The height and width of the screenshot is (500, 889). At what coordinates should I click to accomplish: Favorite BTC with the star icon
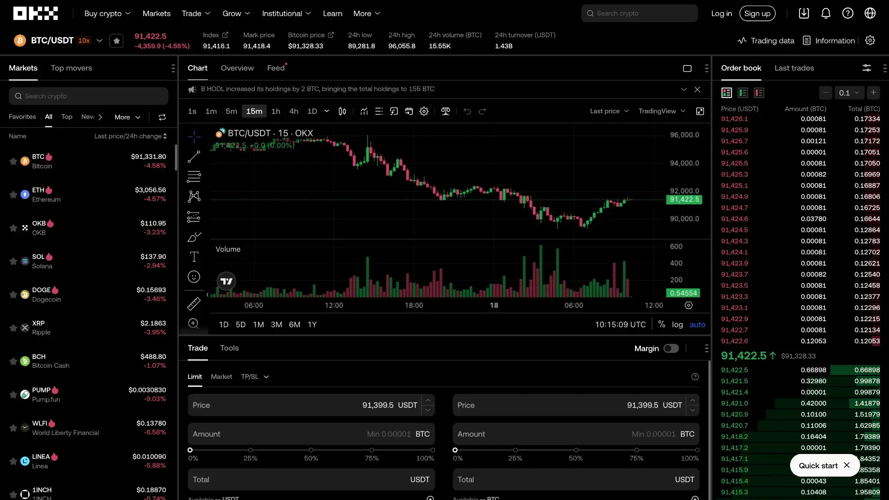[x=13, y=161]
